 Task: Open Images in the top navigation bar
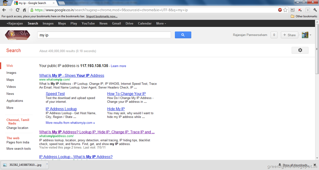point(48,23)
